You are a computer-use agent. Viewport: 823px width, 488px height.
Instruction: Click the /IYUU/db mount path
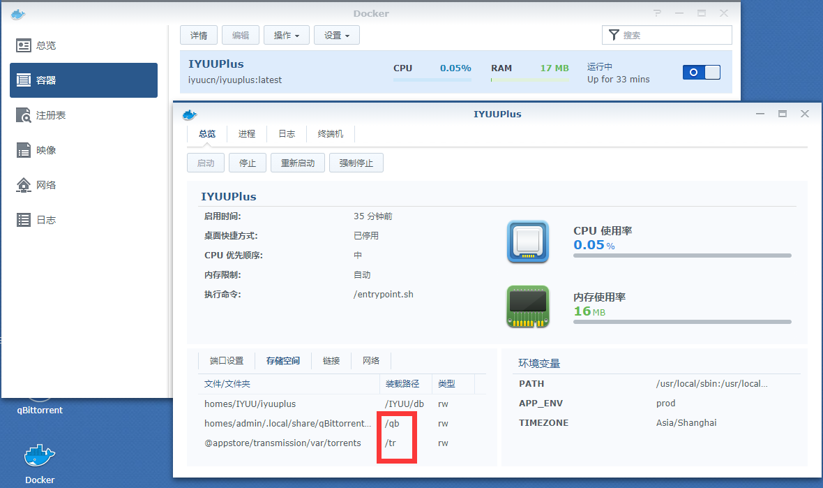404,404
